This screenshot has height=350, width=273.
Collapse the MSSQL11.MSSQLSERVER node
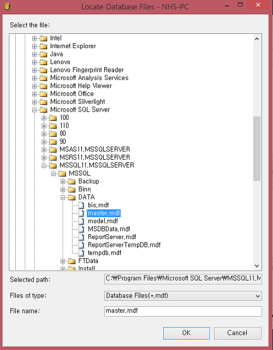[x=44, y=166]
